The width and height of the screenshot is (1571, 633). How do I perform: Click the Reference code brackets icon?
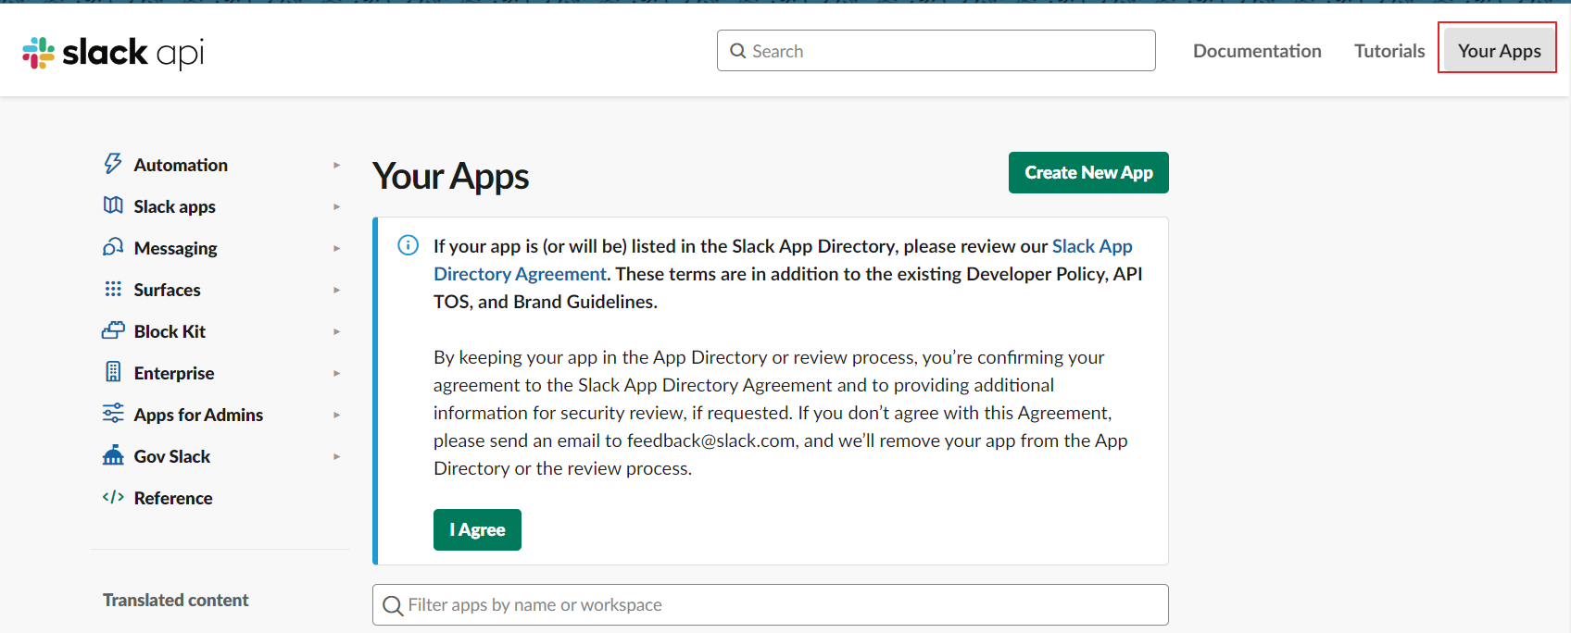tap(113, 497)
